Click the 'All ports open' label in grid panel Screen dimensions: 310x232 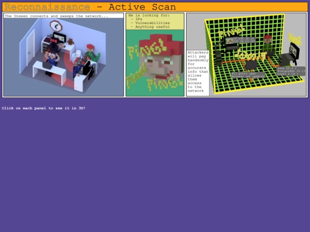click(x=244, y=73)
